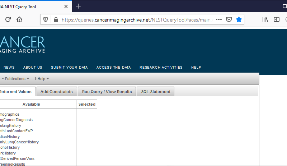
Task: Open Run Query / View Results tab
Action: point(107,91)
